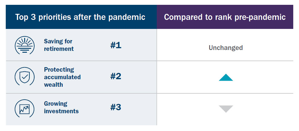Click the "Unchanged" status text
Image resolution: width=299 pixels, height=131 pixels.
[x=226, y=48]
